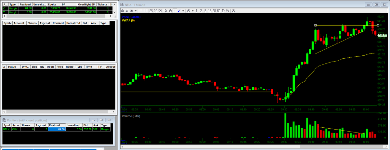Click right arrow of accounts horizontal scrollbar

coord(111,16)
